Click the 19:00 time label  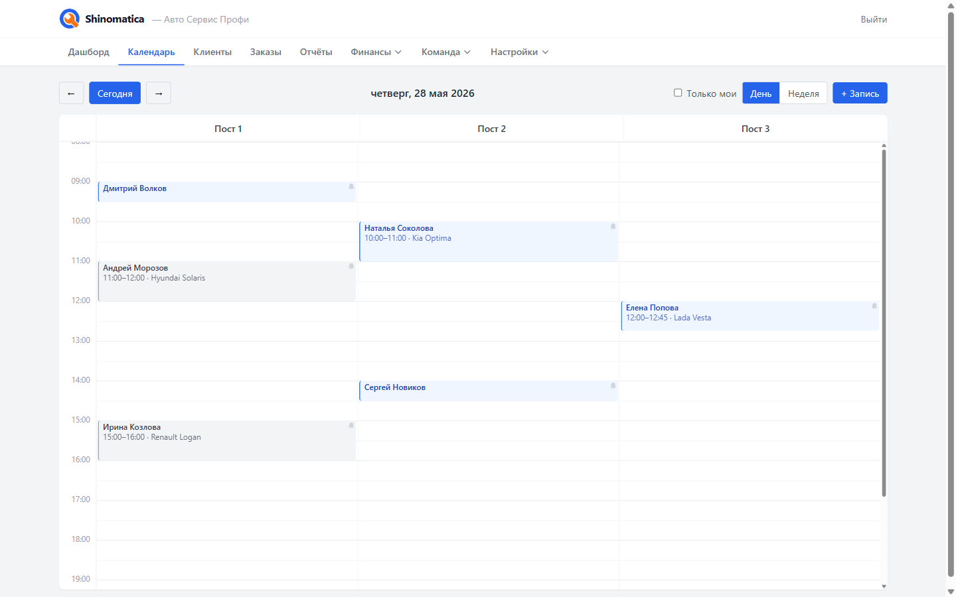pos(80,579)
